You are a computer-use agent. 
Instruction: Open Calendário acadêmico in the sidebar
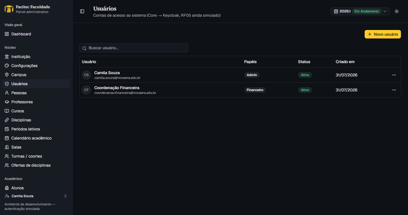[36, 138]
